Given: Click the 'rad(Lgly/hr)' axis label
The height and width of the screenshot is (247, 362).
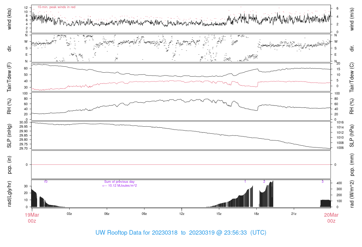Looking at the screenshot, I should click(9, 194).
